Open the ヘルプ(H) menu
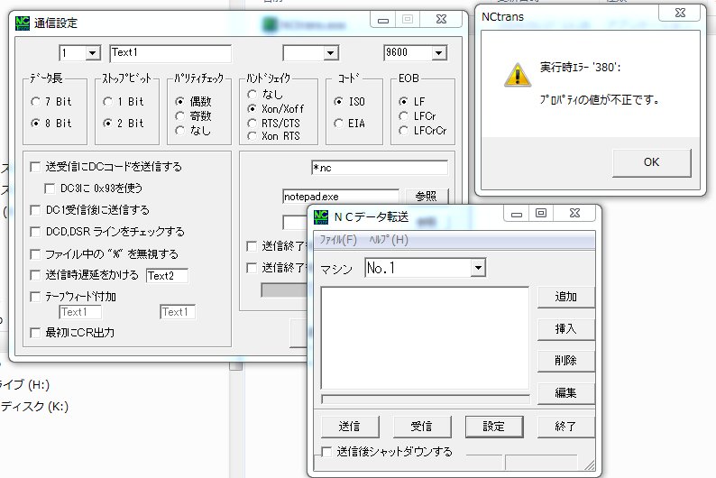 coord(389,240)
